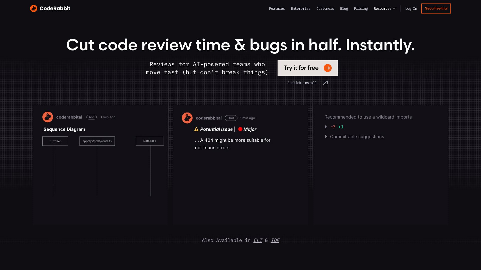Click the coderabbitai avatar on the Potential issue comment
The height and width of the screenshot is (270, 481).
pyautogui.click(x=187, y=118)
